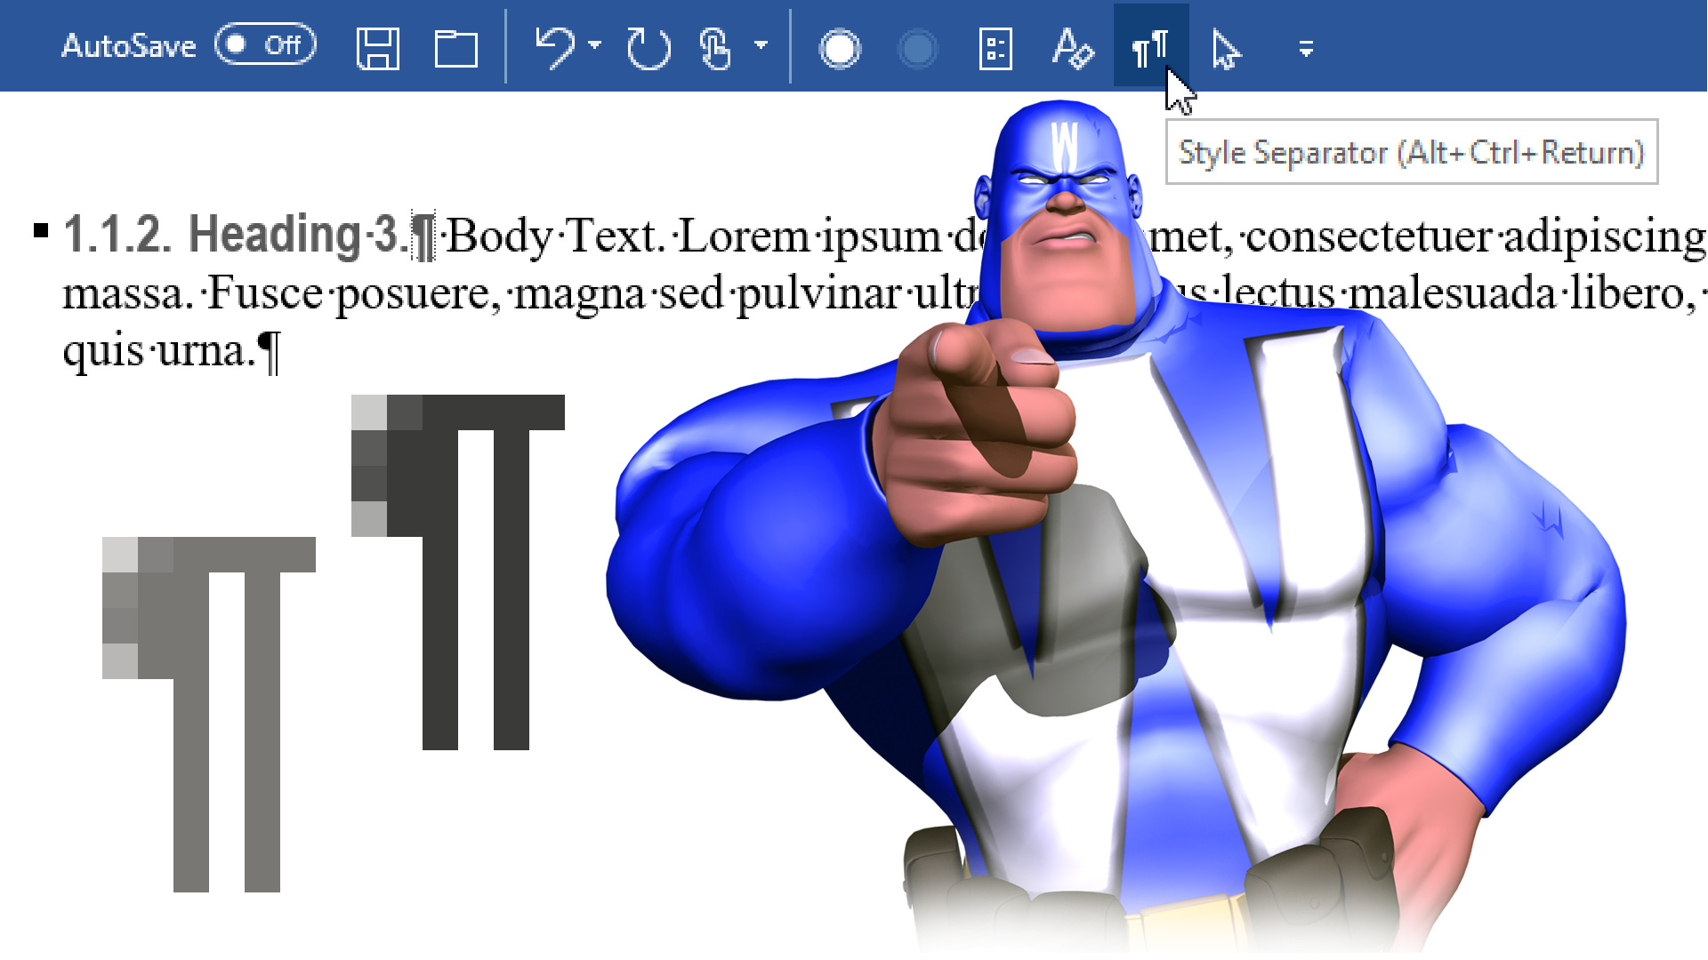Click the dimmed pause recording circle icon

click(x=917, y=48)
